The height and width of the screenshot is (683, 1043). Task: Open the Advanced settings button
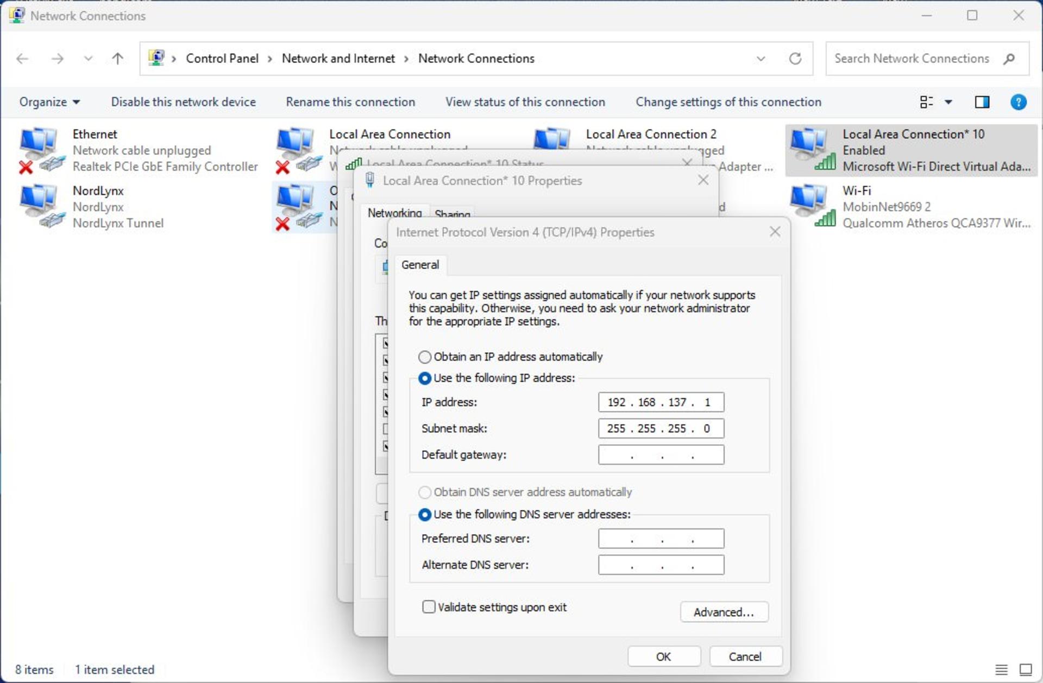[724, 612]
